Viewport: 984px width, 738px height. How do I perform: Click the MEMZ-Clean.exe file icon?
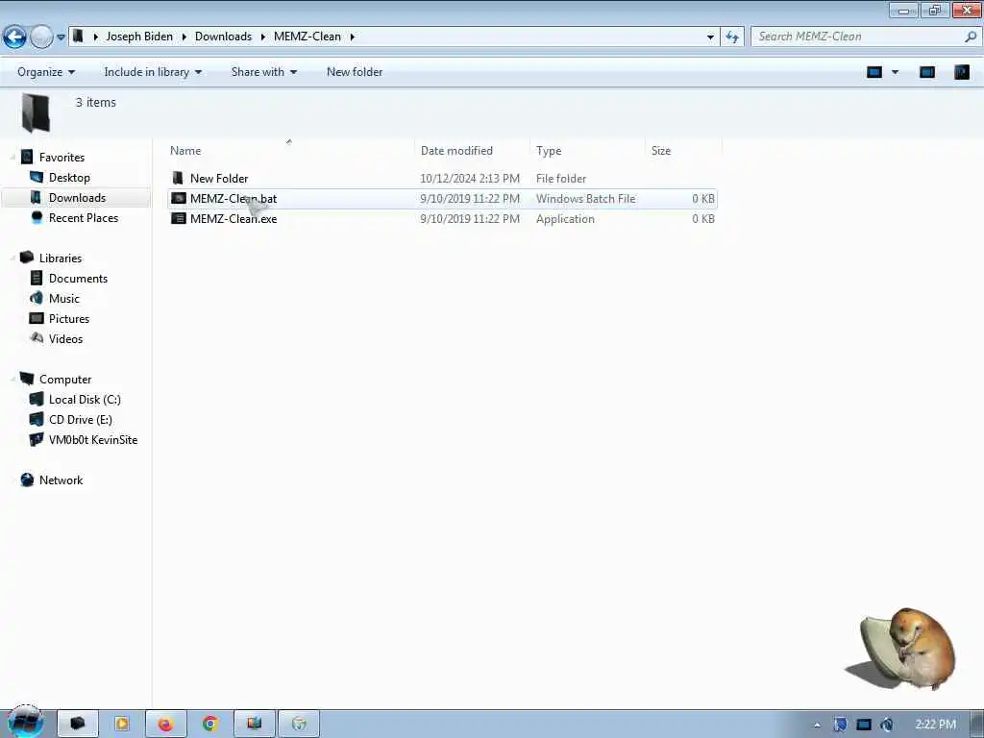pyautogui.click(x=178, y=218)
